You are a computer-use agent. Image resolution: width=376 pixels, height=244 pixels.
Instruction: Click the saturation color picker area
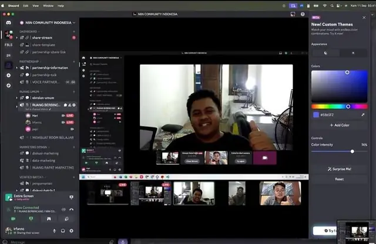tap(340, 86)
